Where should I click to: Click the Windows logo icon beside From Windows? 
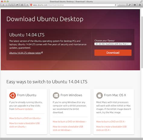coord(56,95)
